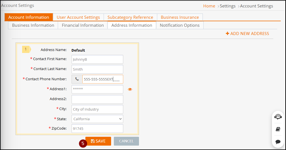Open the Subcategory Reference tab
This screenshot has width=286, height=150.
(x=130, y=17)
